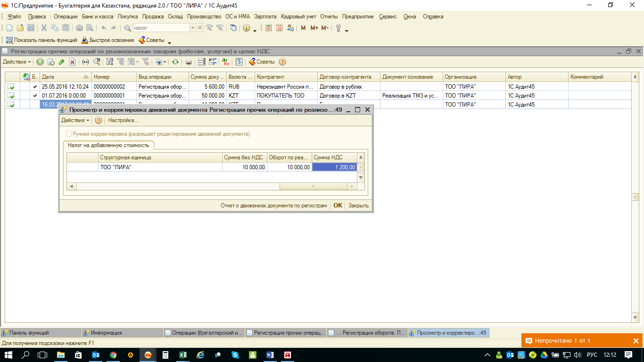
Task: Sort by the Дата column header
Action: point(66,77)
